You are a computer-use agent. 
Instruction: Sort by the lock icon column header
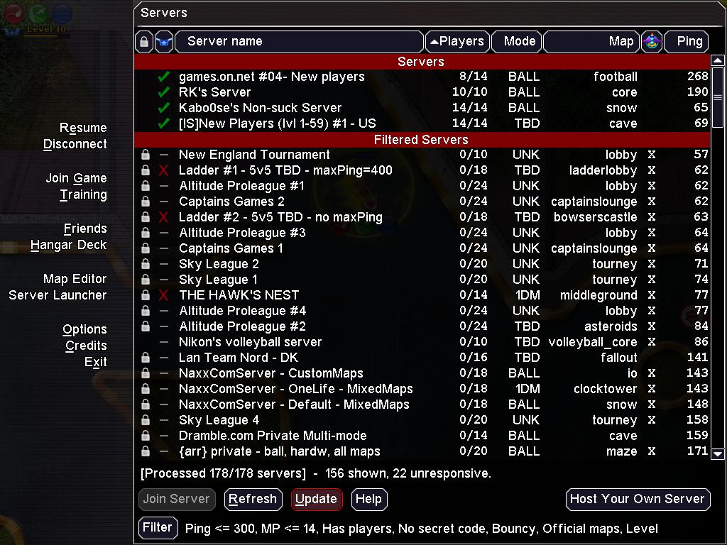(x=143, y=42)
